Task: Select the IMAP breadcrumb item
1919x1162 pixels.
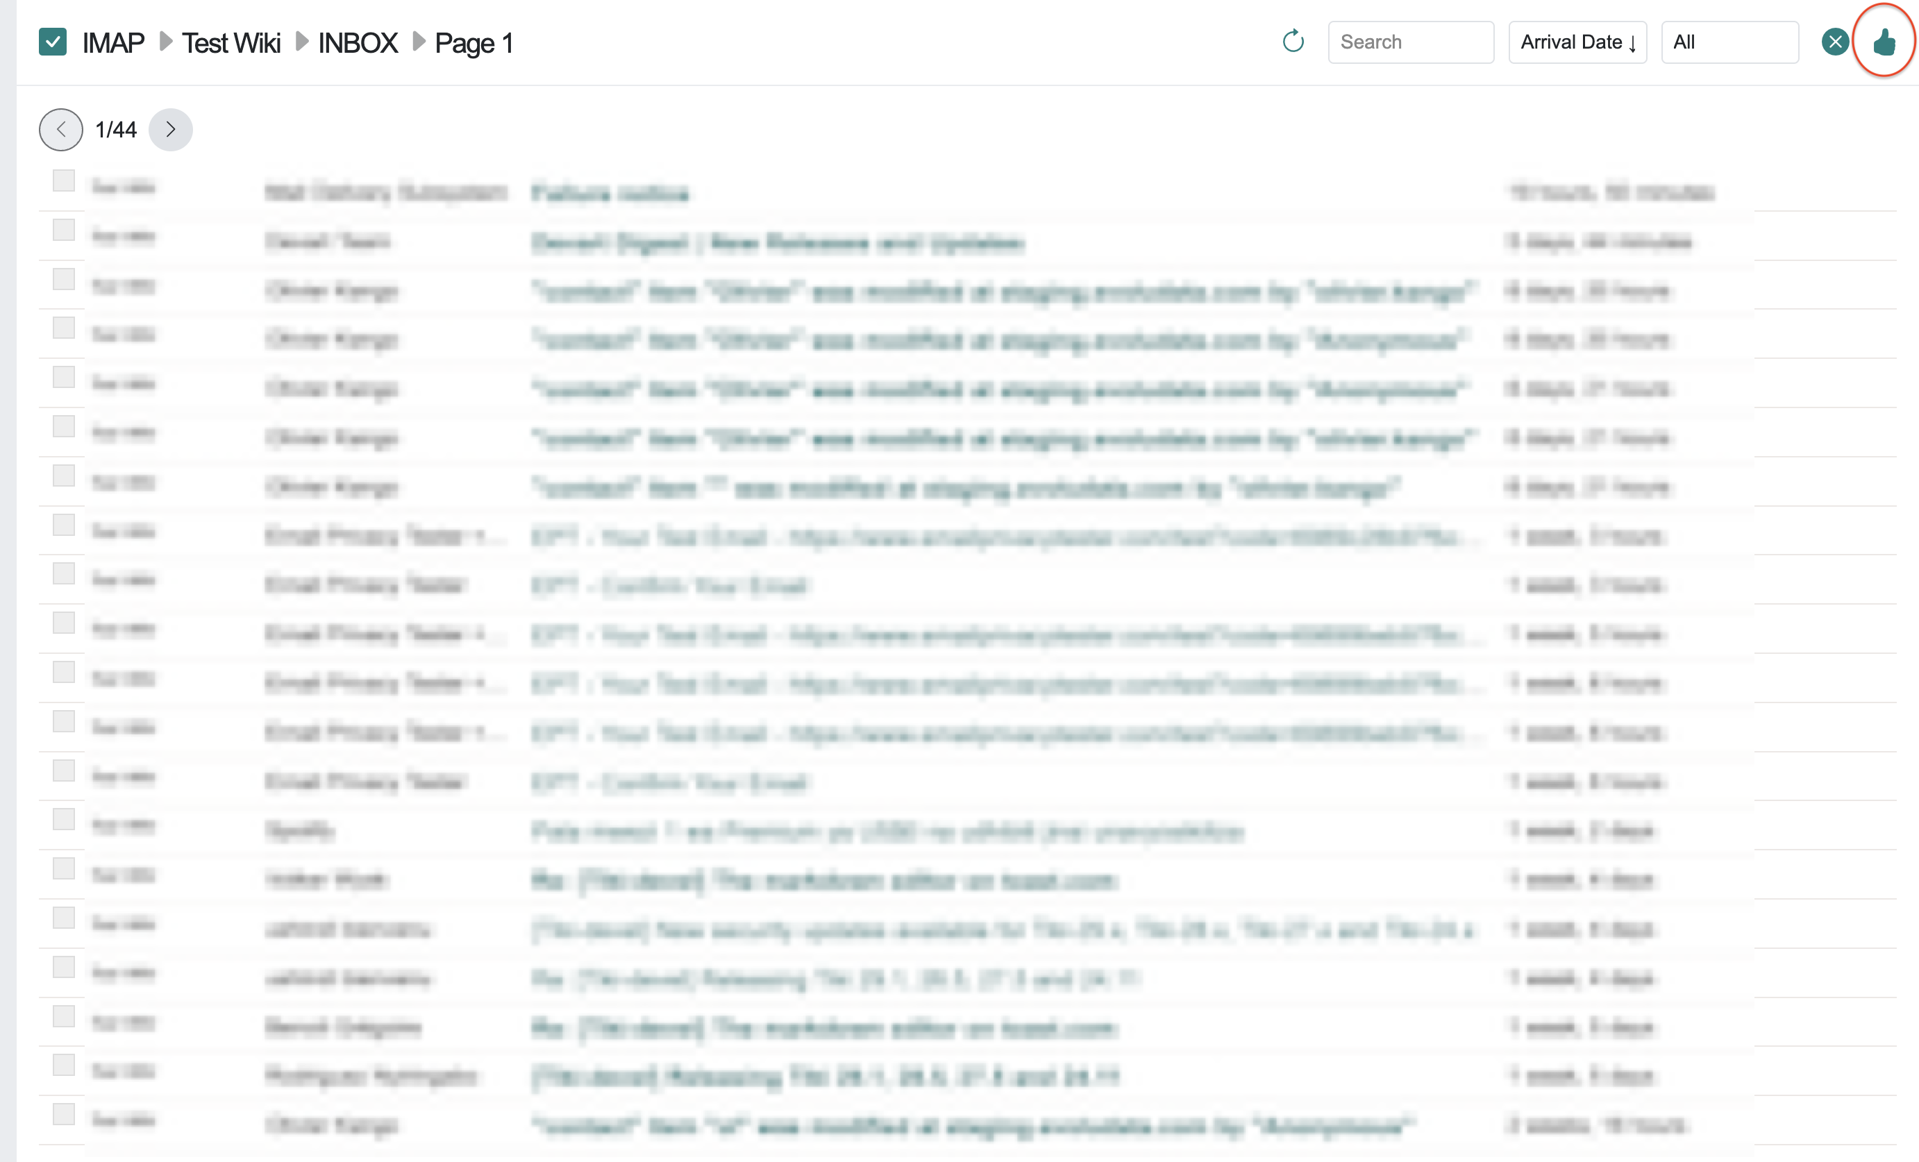Action: 114,42
